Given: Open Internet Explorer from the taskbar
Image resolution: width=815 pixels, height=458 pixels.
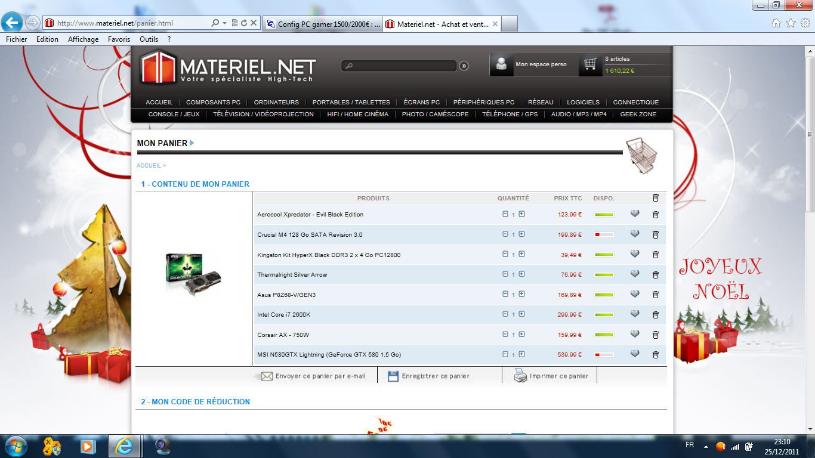Looking at the screenshot, I should [x=125, y=445].
